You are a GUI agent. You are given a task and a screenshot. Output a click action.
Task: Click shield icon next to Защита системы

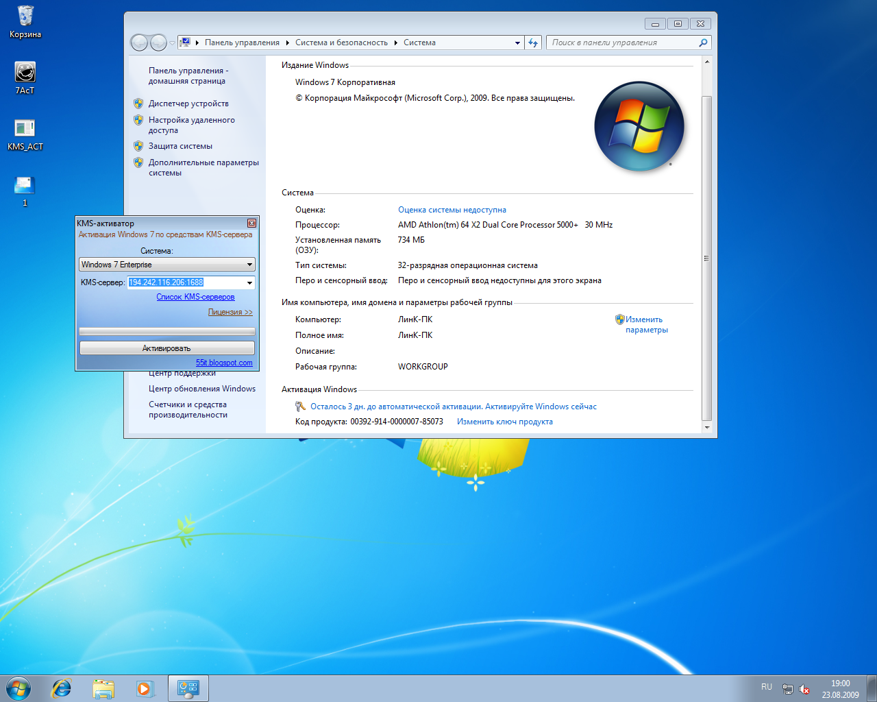pyautogui.click(x=138, y=146)
